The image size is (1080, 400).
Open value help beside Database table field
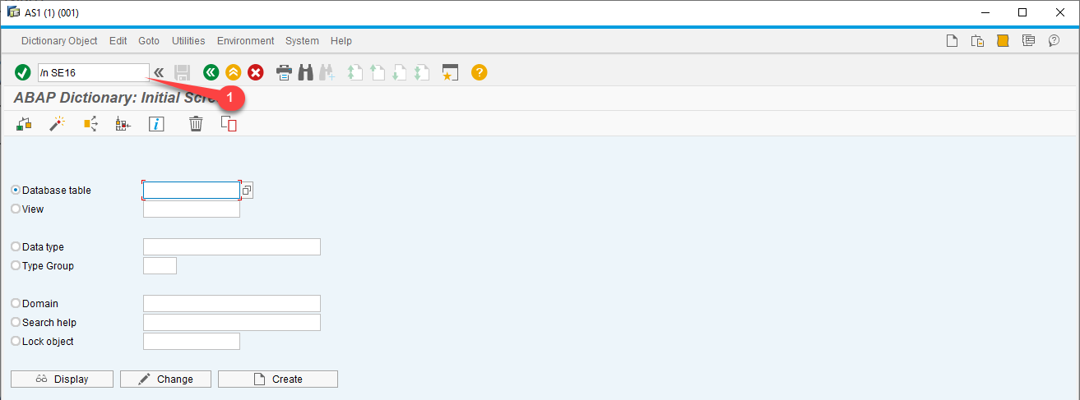tap(247, 191)
